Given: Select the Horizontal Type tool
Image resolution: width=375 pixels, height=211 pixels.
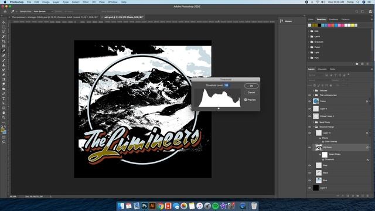Looking at the screenshot, I should (4, 98).
